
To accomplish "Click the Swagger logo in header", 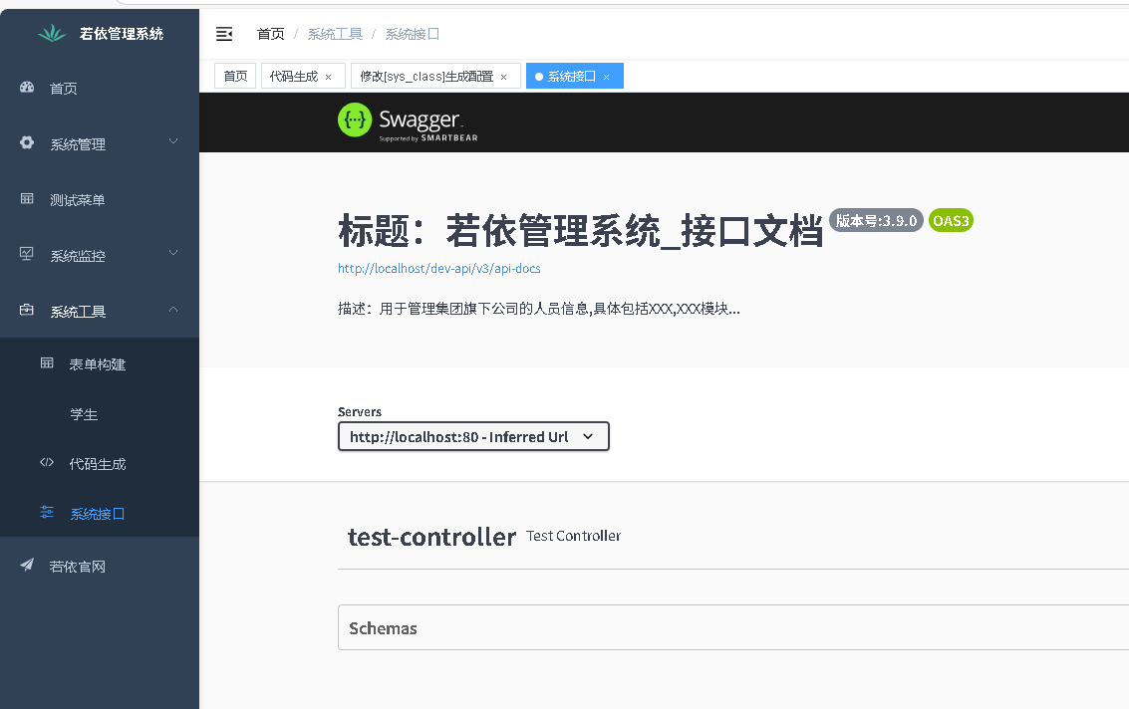I will coord(408,122).
